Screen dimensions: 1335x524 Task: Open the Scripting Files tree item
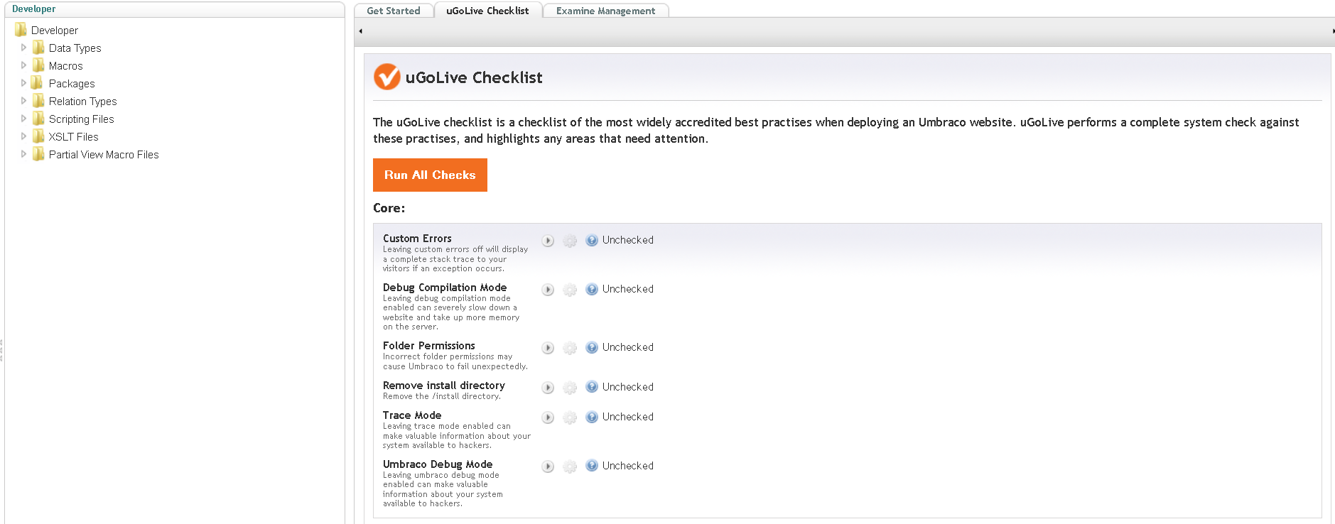[x=82, y=119]
